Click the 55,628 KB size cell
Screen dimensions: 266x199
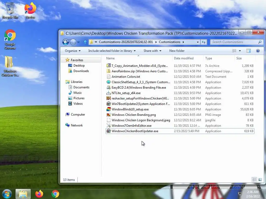click(247, 109)
